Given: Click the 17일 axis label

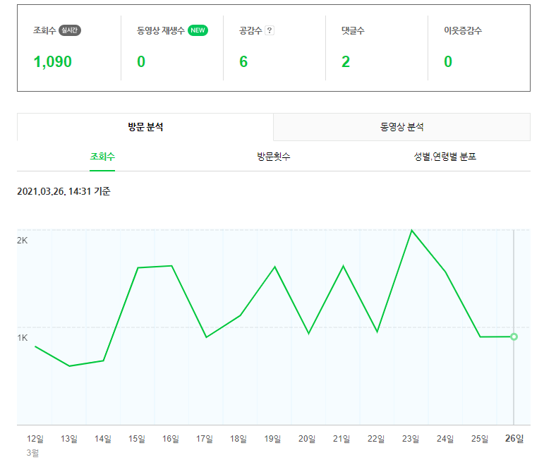Looking at the screenshot, I should click(x=205, y=439).
